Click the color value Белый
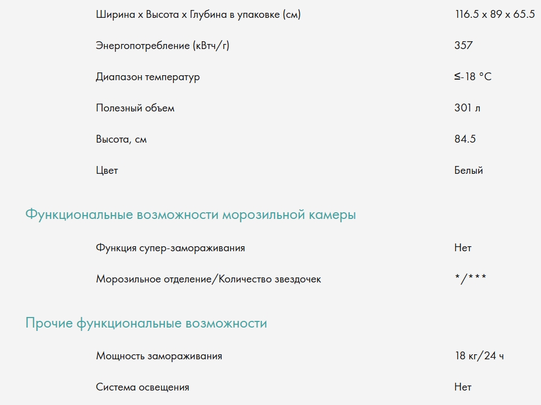541x405 pixels. (469, 170)
